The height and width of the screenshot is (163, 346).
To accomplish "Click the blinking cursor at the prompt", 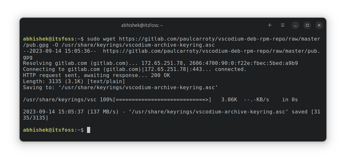I will [89, 130].
